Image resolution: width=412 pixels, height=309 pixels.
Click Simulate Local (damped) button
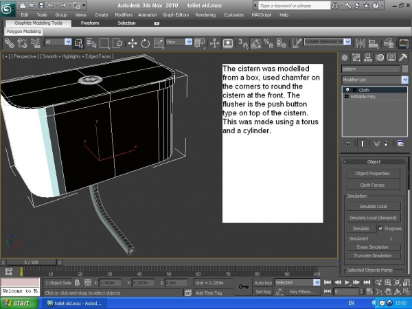coord(373,218)
